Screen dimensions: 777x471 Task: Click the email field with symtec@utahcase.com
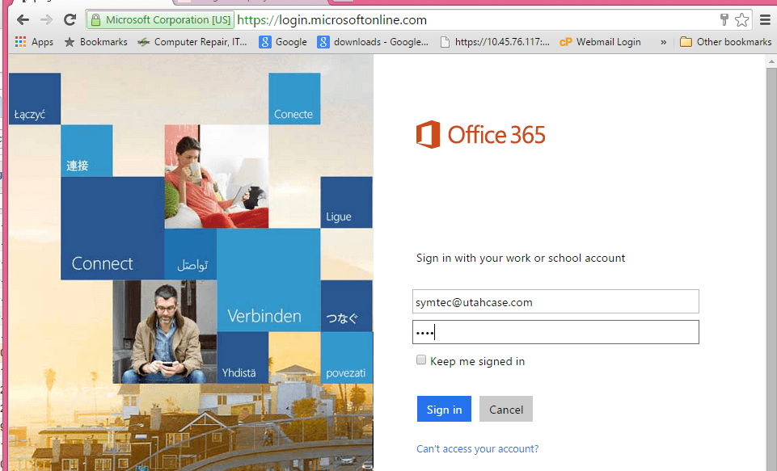pyautogui.click(x=555, y=301)
